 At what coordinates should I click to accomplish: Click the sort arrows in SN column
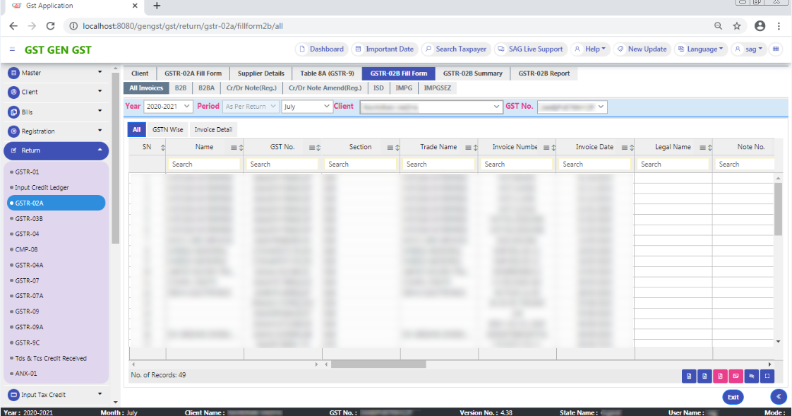point(163,148)
